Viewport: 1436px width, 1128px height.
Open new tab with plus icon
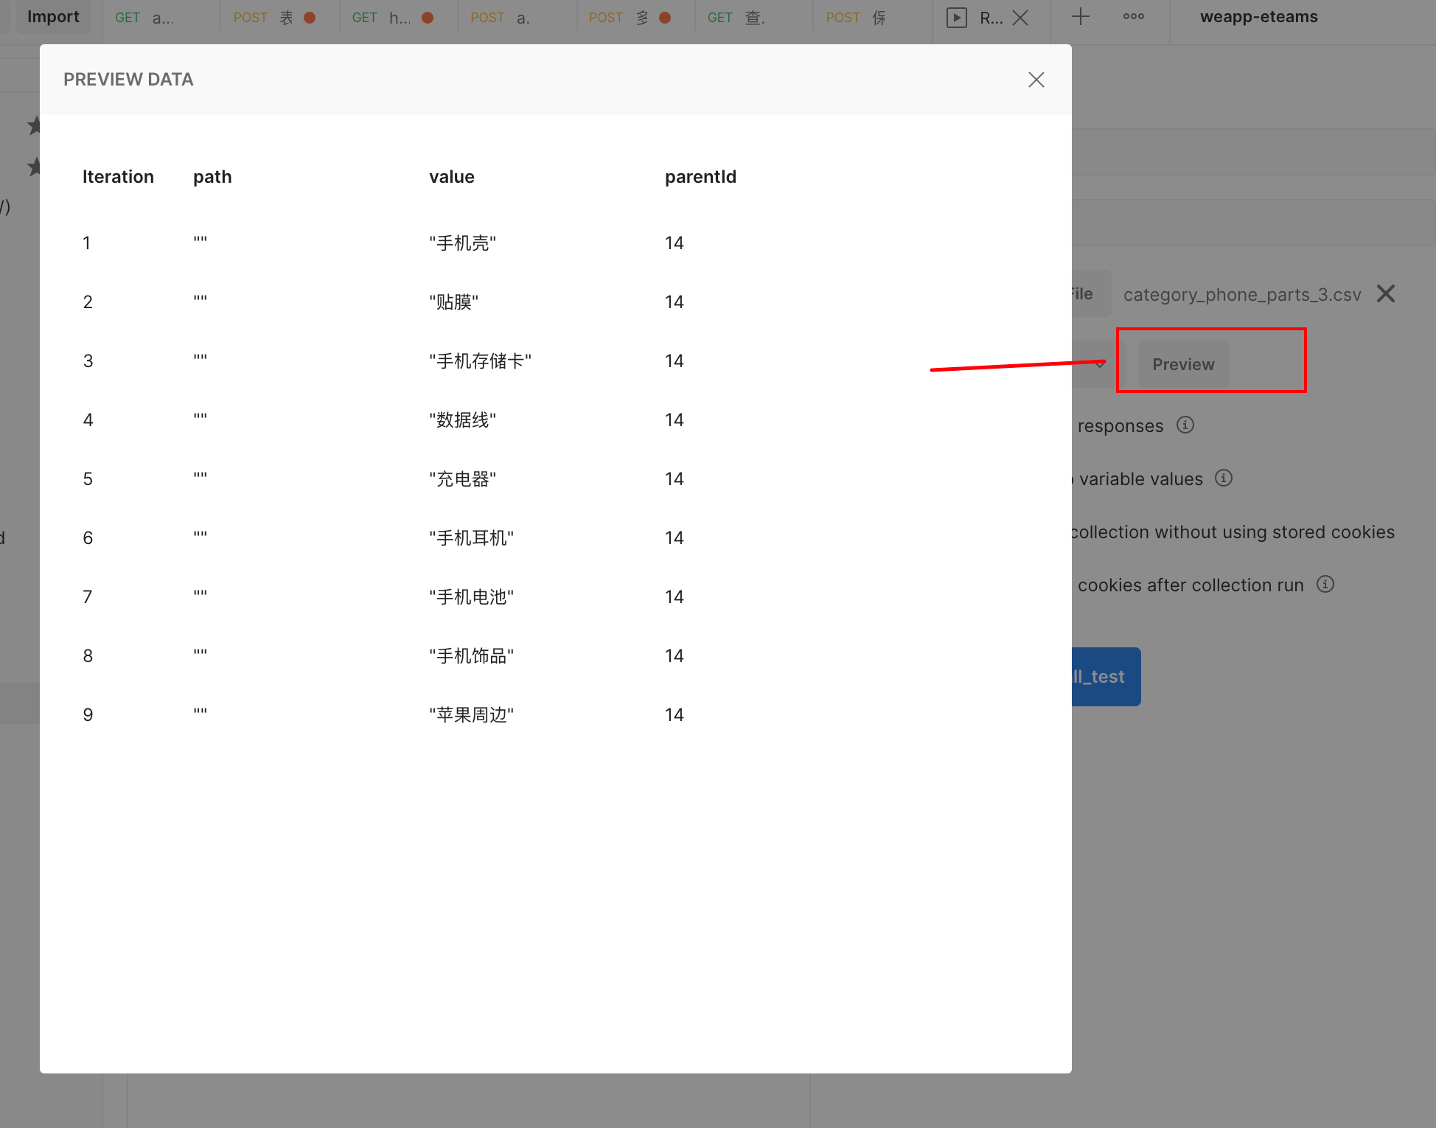click(x=1080, y=17)
